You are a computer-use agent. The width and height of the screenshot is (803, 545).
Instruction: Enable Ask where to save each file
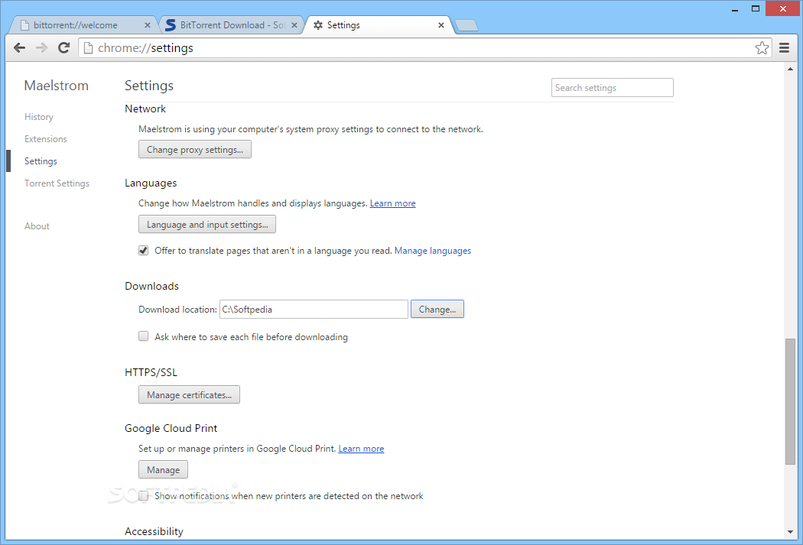(x=144, y=336)
